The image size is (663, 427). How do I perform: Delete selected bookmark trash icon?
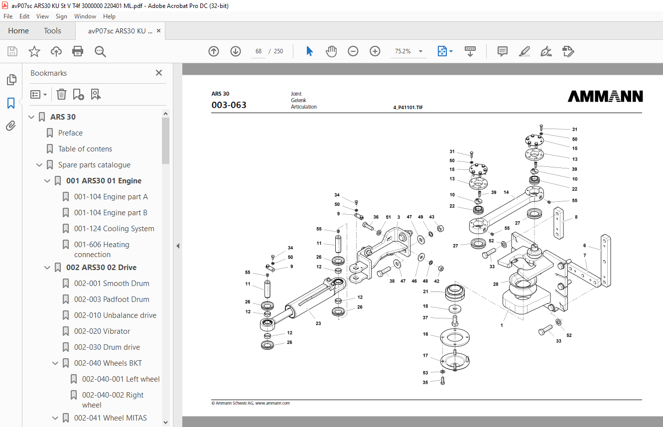coord(61,94)
